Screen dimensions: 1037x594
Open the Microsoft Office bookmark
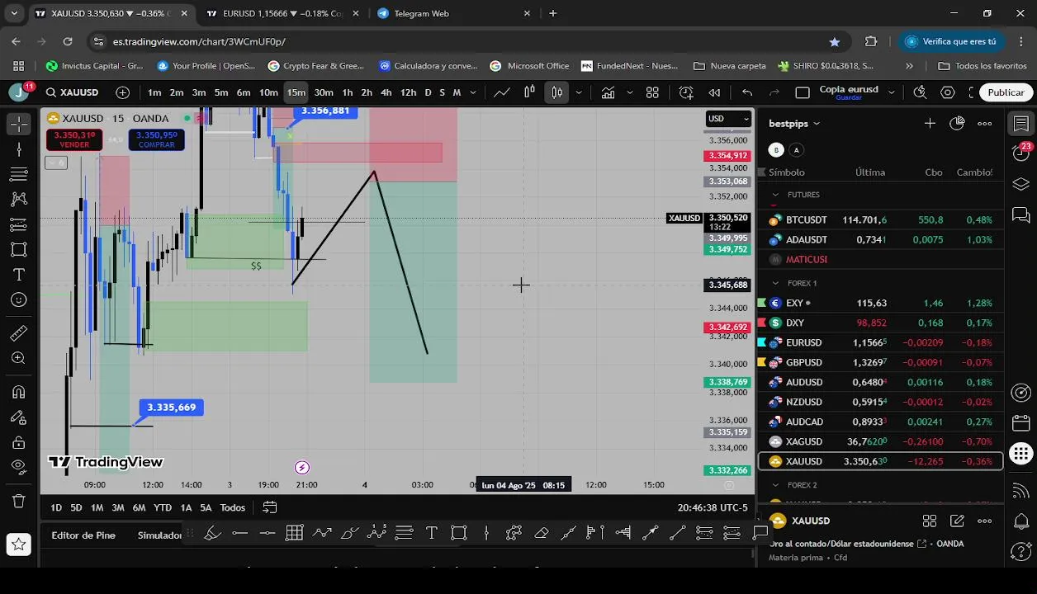tap(529, 66)
